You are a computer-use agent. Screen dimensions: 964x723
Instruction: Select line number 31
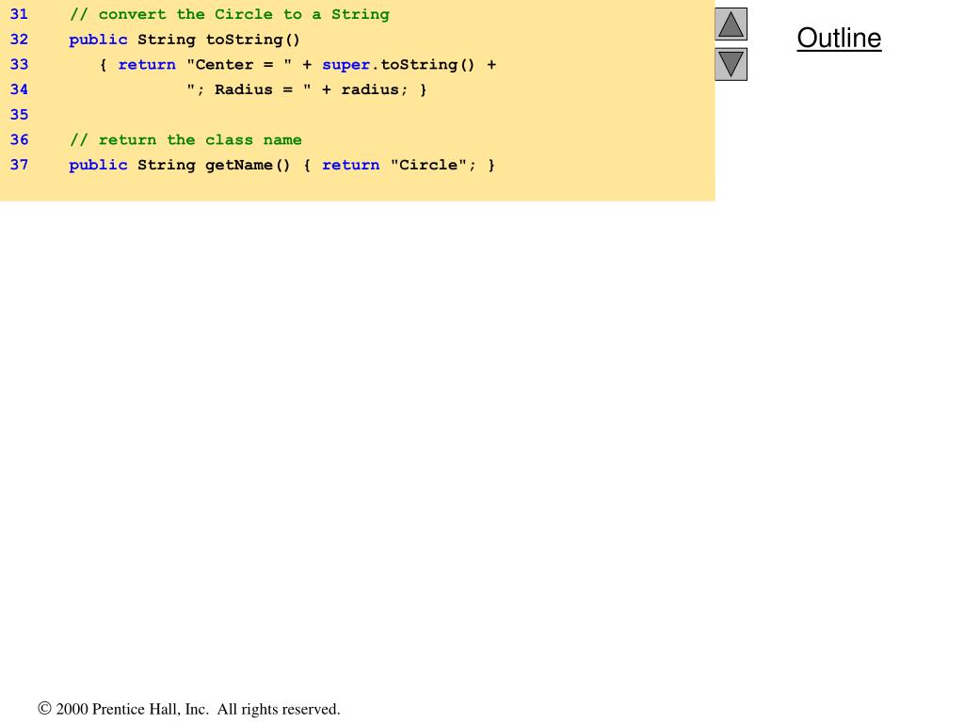pos(19,14)
